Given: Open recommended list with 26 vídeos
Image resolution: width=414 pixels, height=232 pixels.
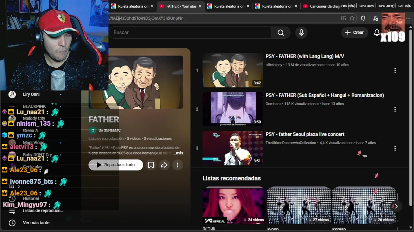Looking at the screenshot, I should click(364, 206).
